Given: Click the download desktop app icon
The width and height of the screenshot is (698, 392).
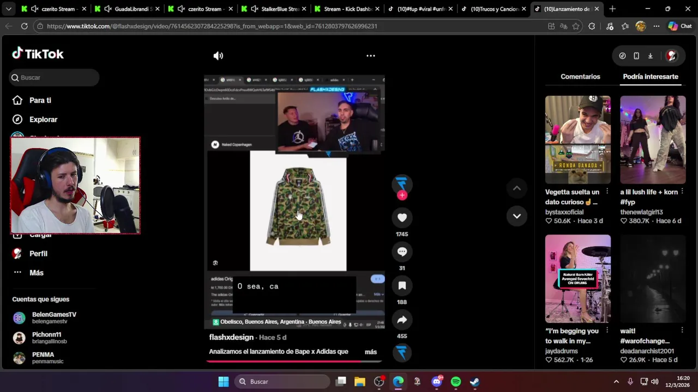Looking at the screenshot, I should [x=650, y=56].
